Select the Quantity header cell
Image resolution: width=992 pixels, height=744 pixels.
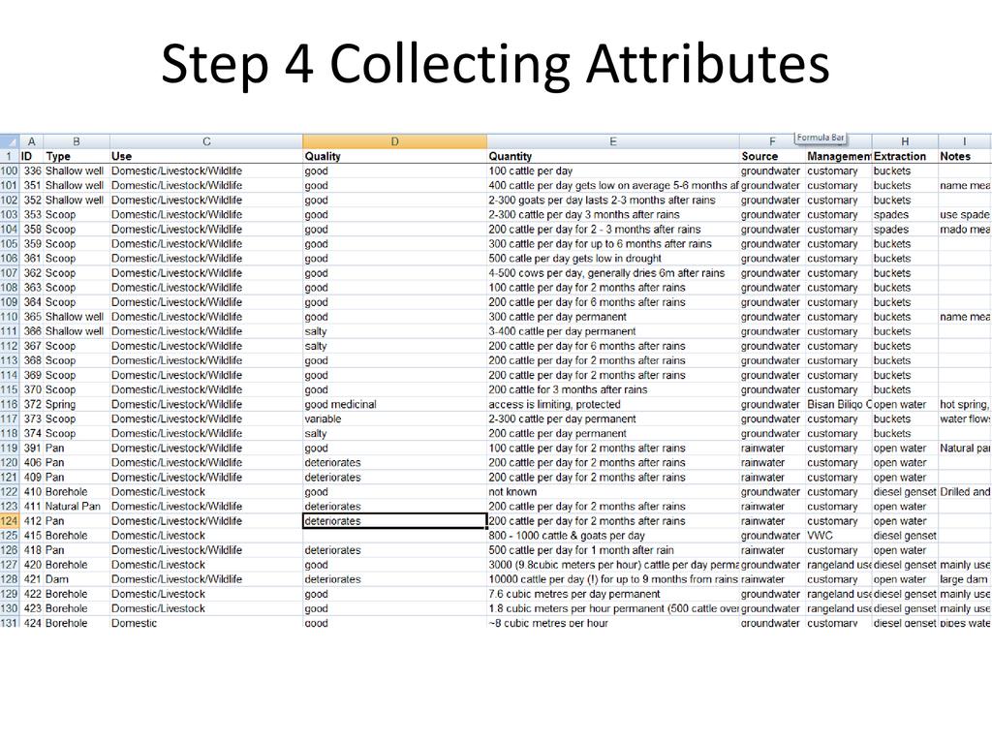[613, 156]
